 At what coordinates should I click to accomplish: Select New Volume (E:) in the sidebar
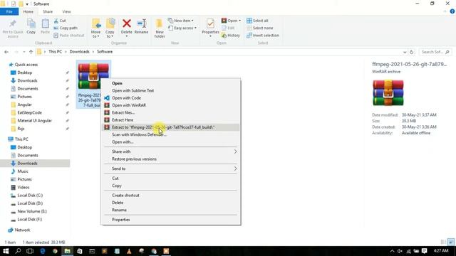coord(32,211)
